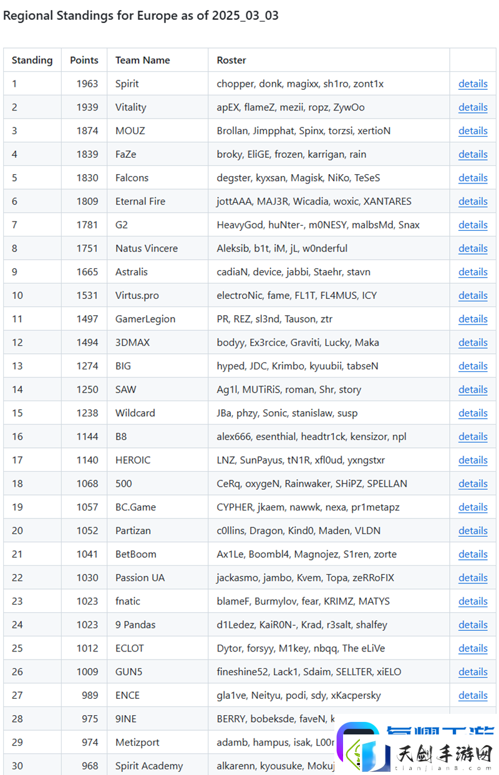Open details link for BIG
499x775 pixels.
coord(473,366)
